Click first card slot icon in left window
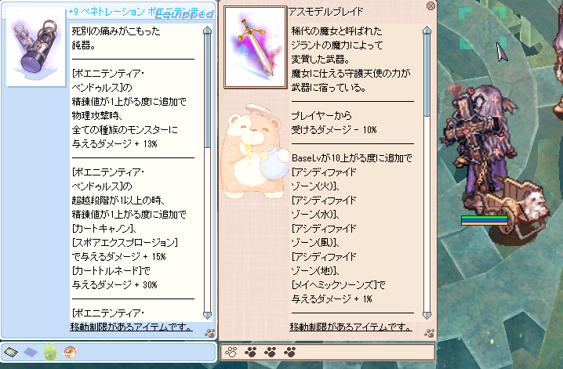Viewport: 563px width, 369px height. point(11,352)
